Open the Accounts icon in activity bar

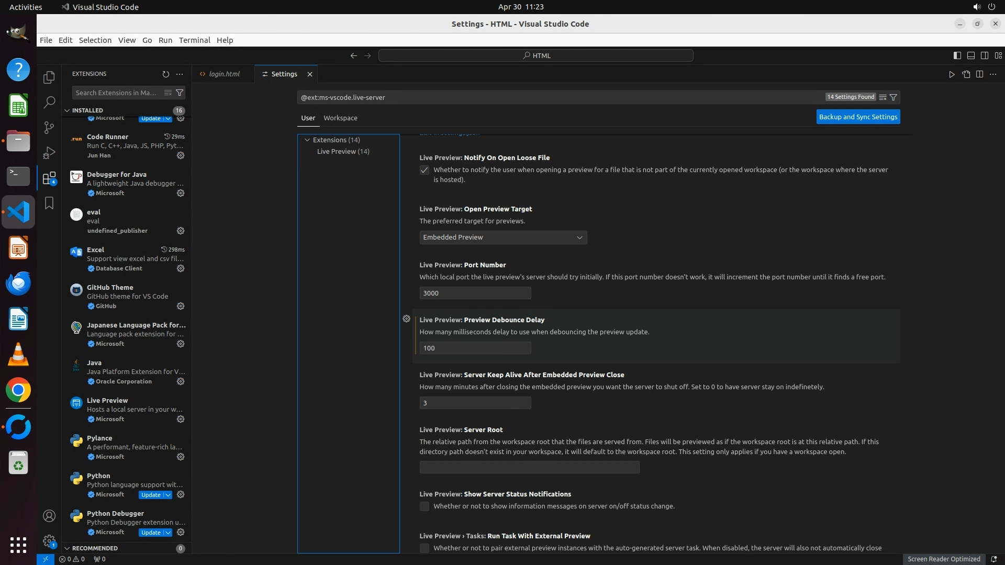[x=49, y=516]
